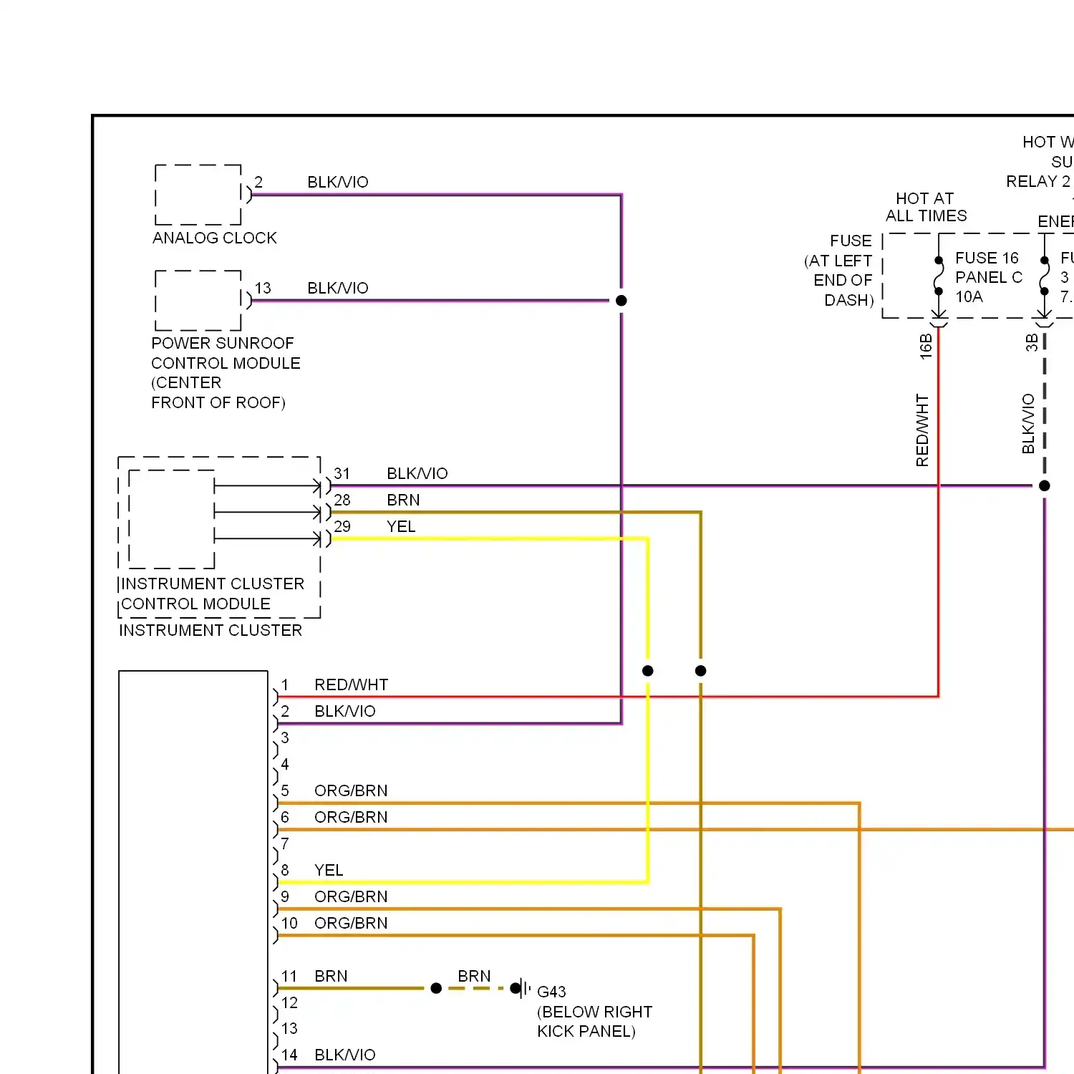Screen dimensions: 1074x1074
Task: Select the FUSE 16 PANEL C 10A text
Action: point(989,277)
